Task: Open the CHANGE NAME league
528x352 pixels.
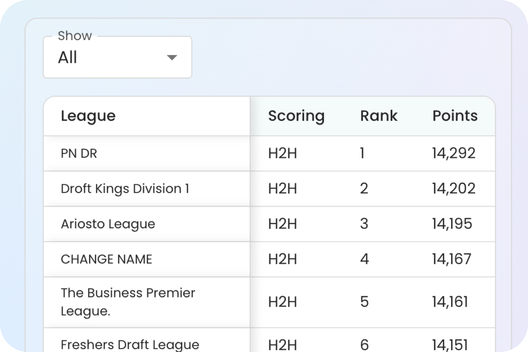Action: click(x=106, y=259)
